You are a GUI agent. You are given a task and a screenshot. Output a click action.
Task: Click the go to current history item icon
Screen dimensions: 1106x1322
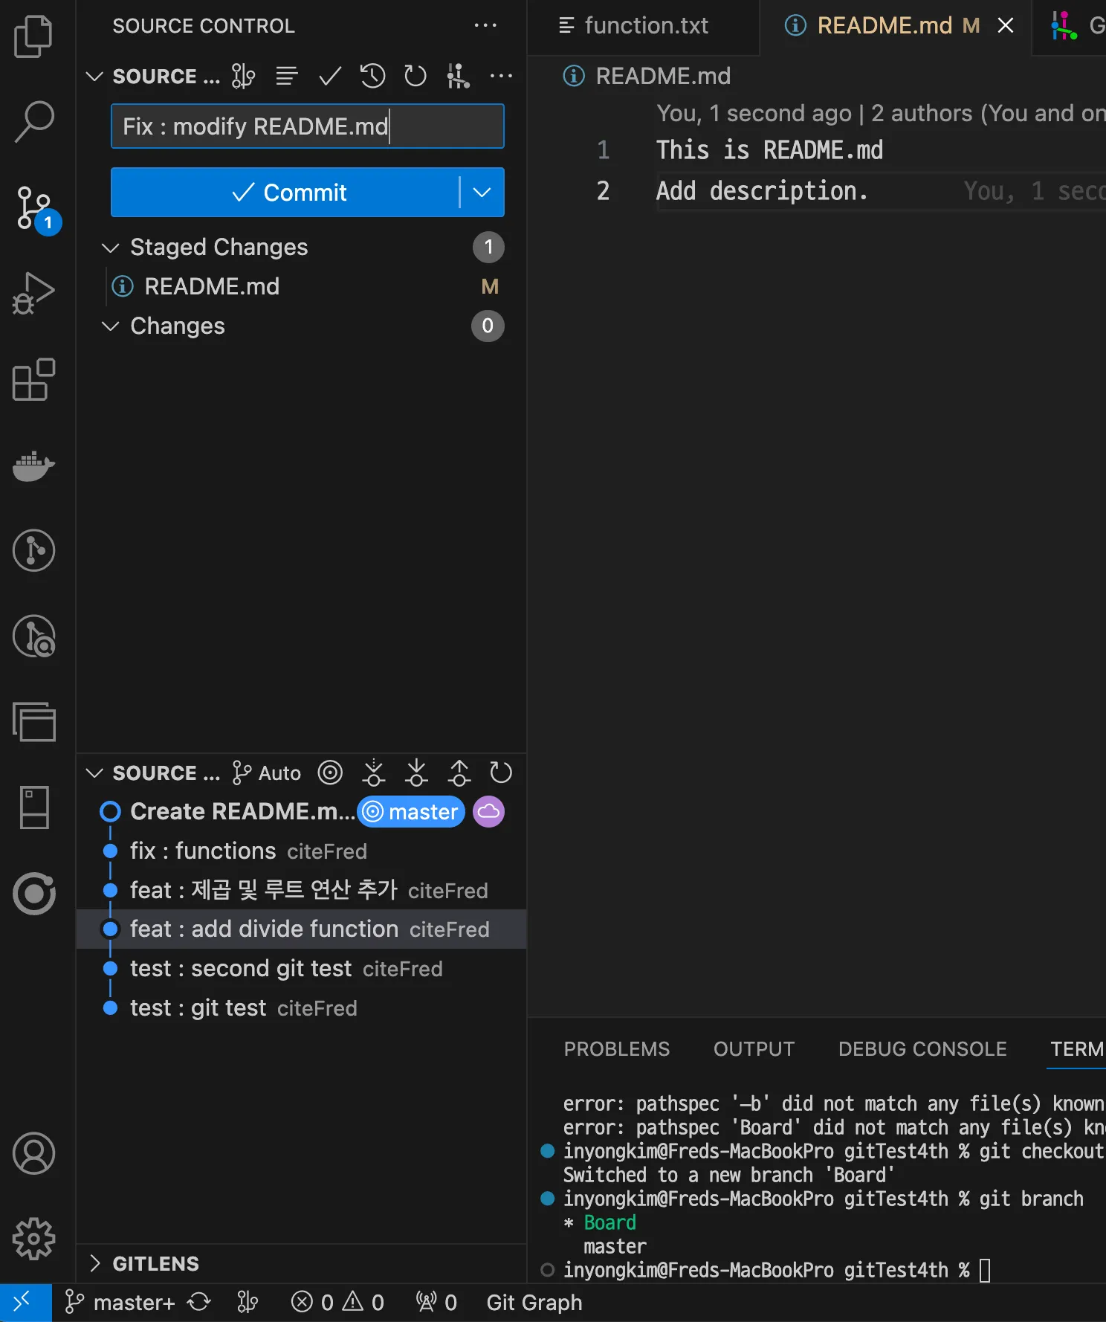[x=330, y=773]
